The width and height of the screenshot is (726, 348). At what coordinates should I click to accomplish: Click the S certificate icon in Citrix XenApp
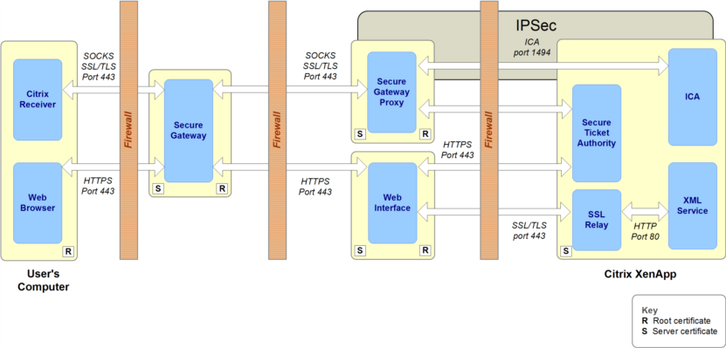[566, 251]
